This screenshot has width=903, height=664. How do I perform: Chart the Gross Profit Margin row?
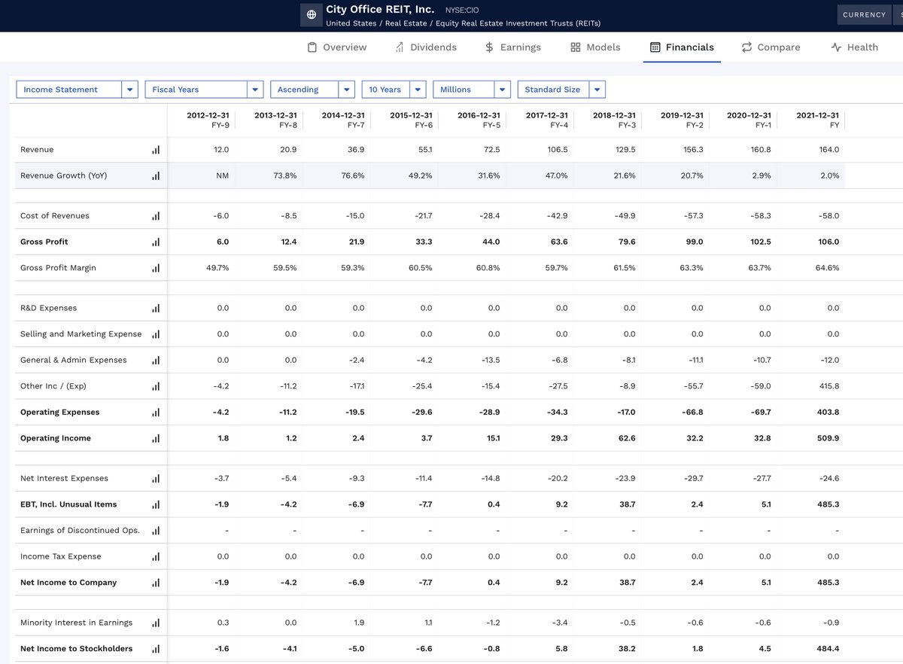(156, 268)
